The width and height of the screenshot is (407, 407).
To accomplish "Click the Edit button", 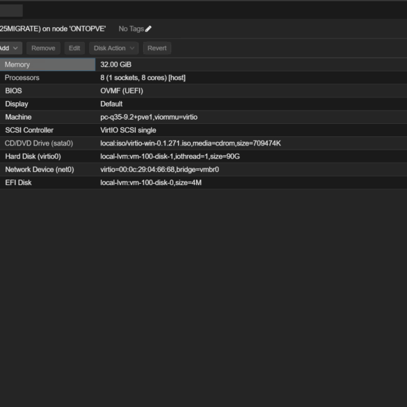I will pos(74,48).
